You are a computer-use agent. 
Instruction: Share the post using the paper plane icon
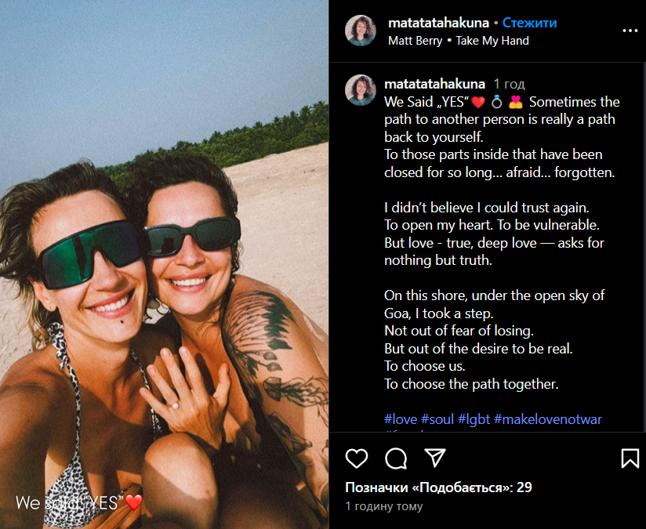point(435,458)
